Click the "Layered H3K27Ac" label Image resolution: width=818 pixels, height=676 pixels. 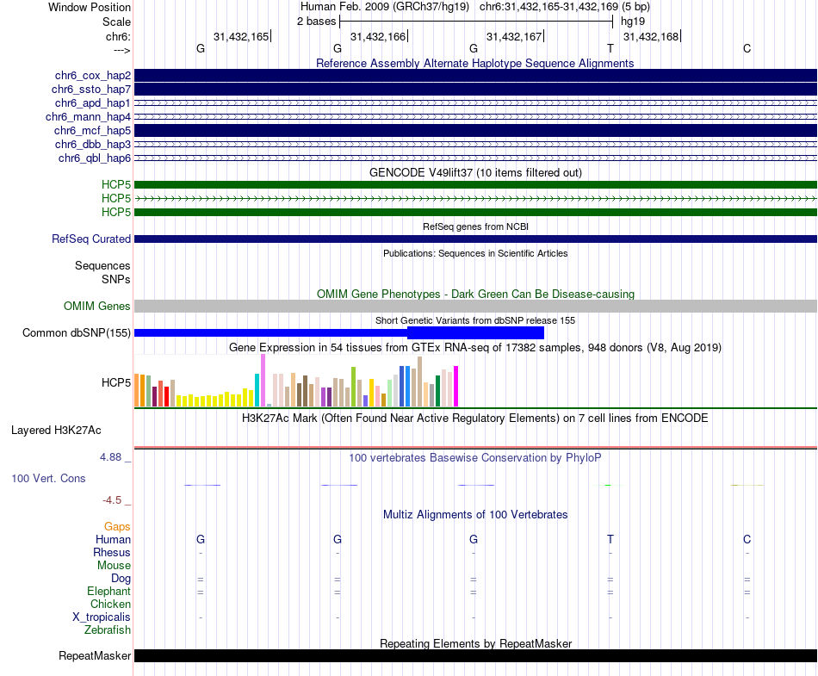(56, 431)
